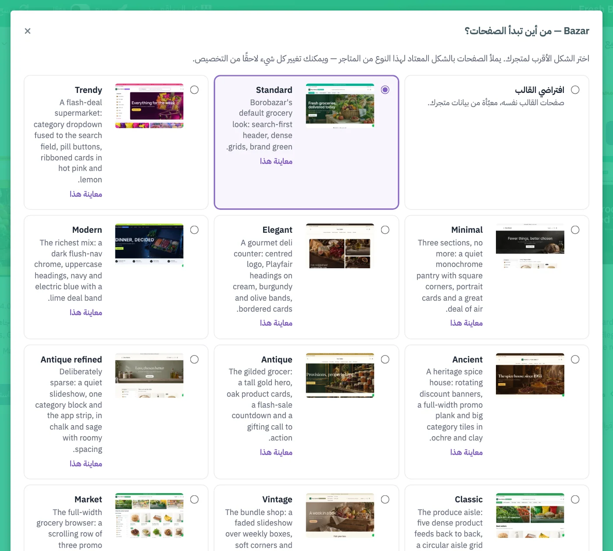The height and width of the screenshot is (551, 613).
Task: Select the Market template radio button
Action: click(x=195, y=500)
